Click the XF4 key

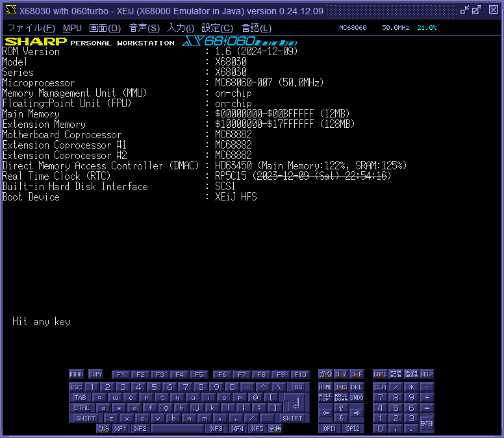[x=238, y=429]
